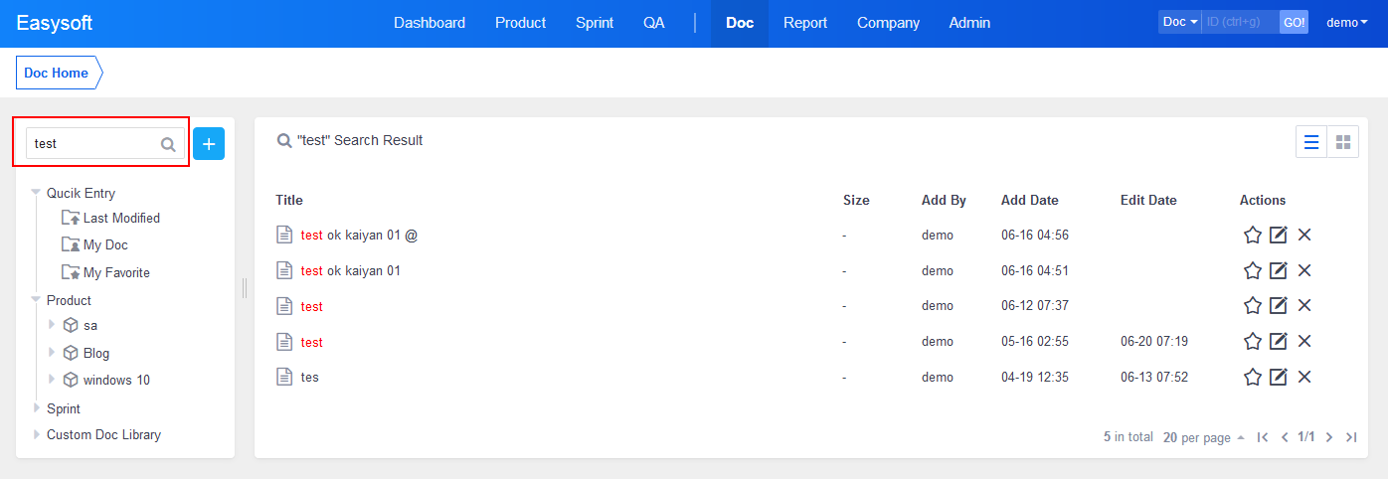Collapse the Qucik Entry section

37,193
